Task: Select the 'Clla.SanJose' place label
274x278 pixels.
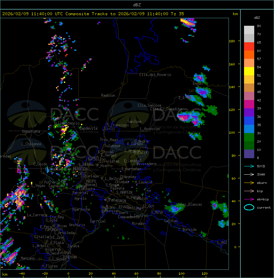Action: [150, 105]
